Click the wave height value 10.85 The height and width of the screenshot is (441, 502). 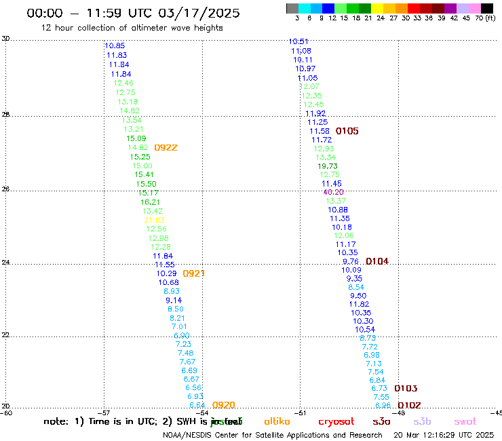115,46
